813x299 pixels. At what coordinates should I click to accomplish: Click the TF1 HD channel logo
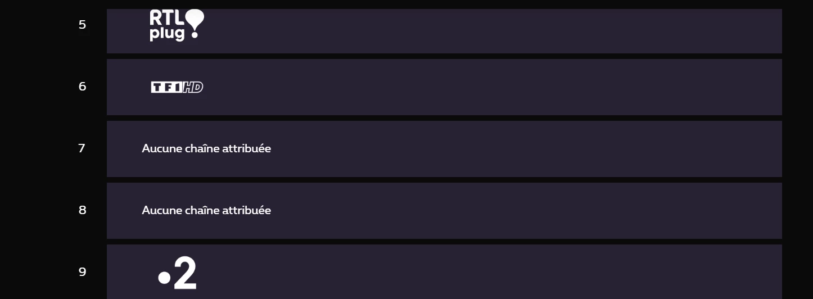[177, 87]
